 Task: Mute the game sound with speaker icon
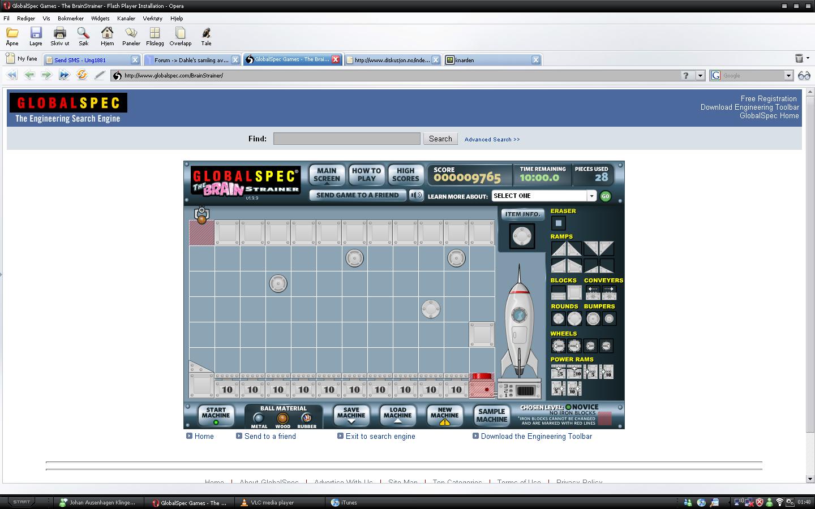417,195
